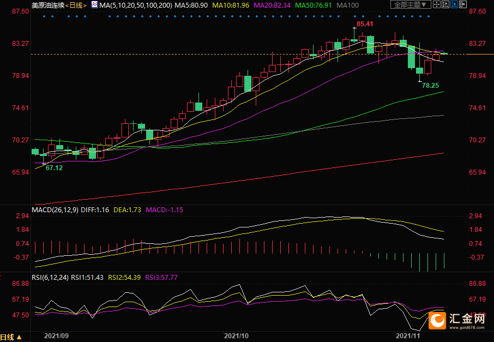
Task: Toggle the blue highlighted play-forward chart icon
Action: click(454, 4)
